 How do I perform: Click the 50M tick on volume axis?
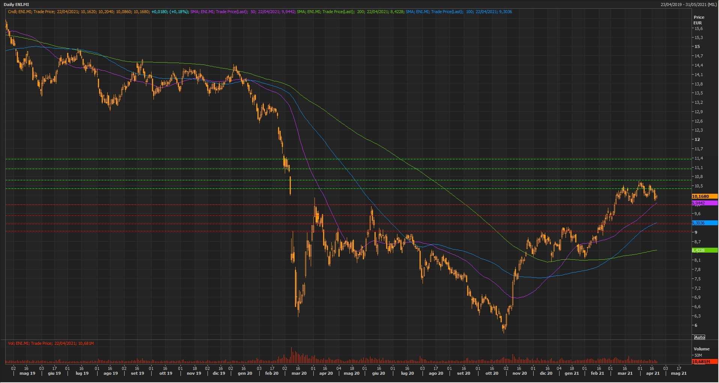coord(698,355)
